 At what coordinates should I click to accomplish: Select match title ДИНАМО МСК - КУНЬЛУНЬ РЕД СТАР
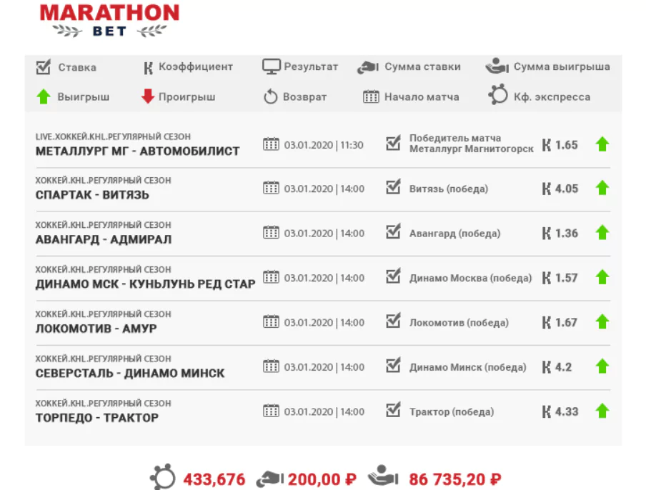click(146, 284)
